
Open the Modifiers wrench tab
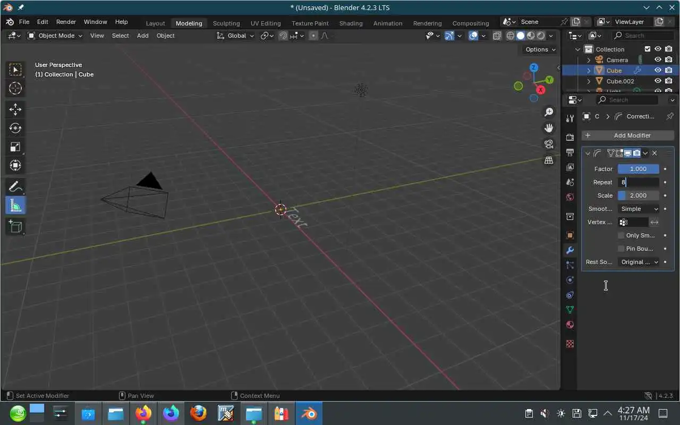[570, 250]
